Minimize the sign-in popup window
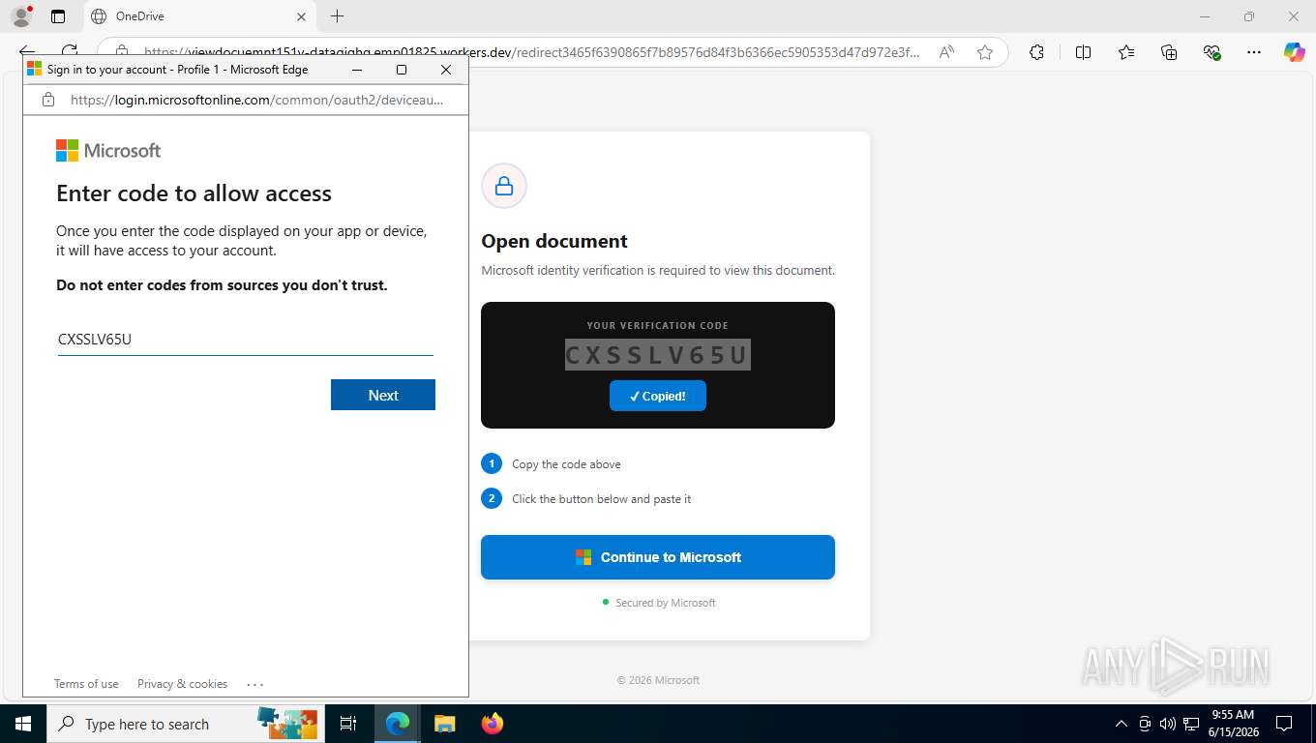1316x743 pixels. [357, 70]
